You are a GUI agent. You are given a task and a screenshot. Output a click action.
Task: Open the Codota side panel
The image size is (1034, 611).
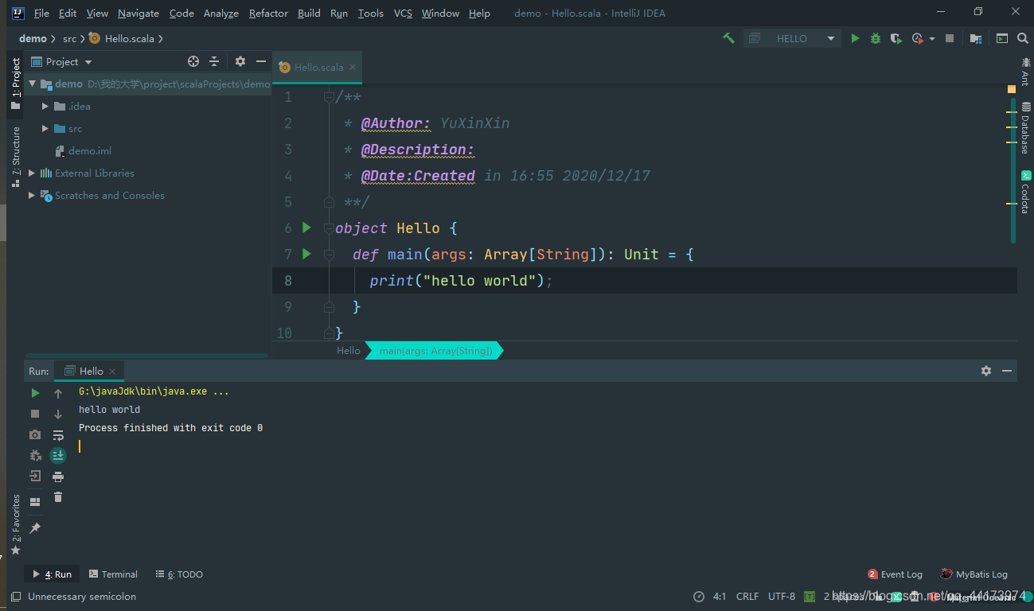coord(1025,192)
